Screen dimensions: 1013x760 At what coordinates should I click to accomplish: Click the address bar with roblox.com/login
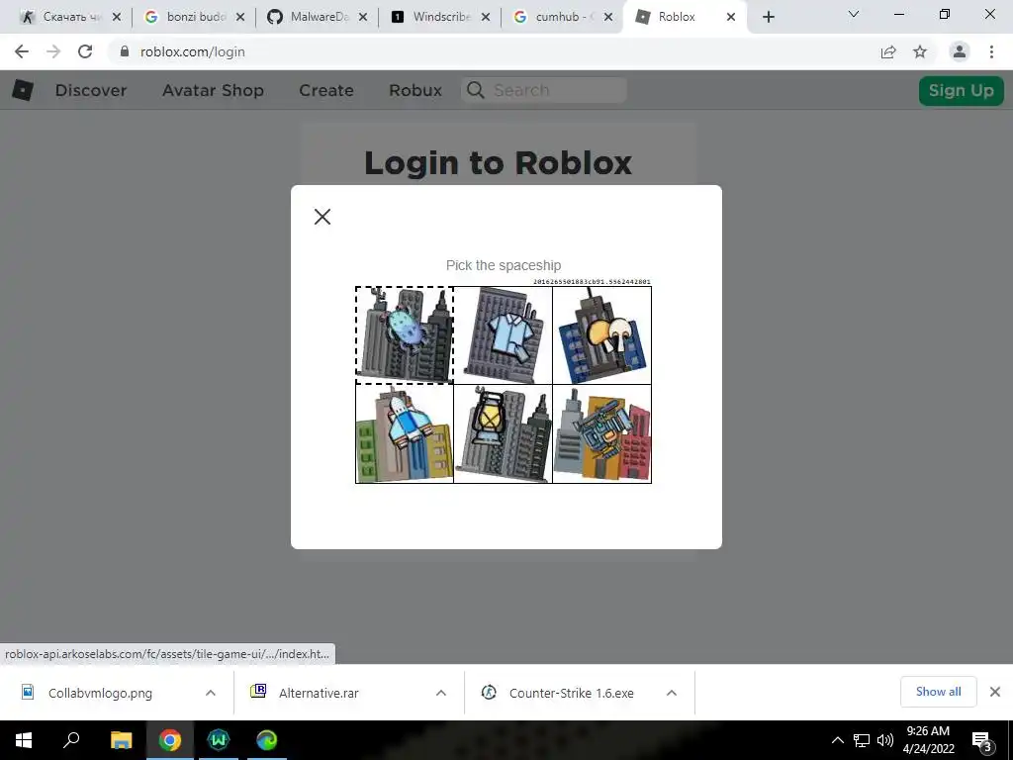tap(498, 51)
